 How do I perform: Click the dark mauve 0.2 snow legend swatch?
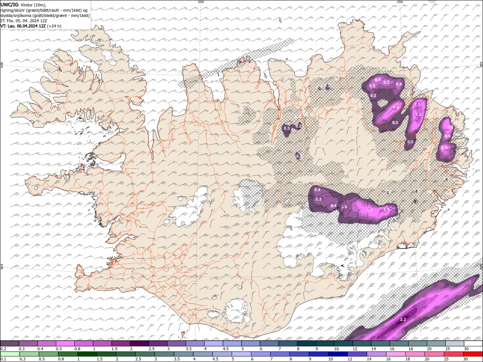tap(9, 344)
